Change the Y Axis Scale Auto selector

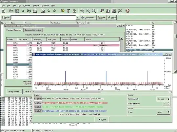pyautogui.click(x=163, y=112)
